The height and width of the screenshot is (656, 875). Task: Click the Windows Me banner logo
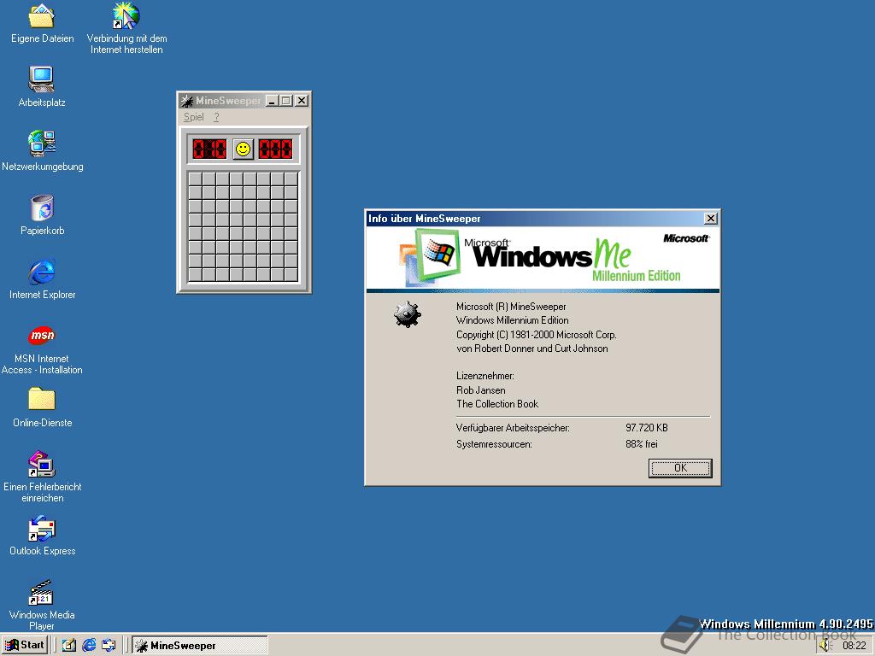click(x=543, y=260)
